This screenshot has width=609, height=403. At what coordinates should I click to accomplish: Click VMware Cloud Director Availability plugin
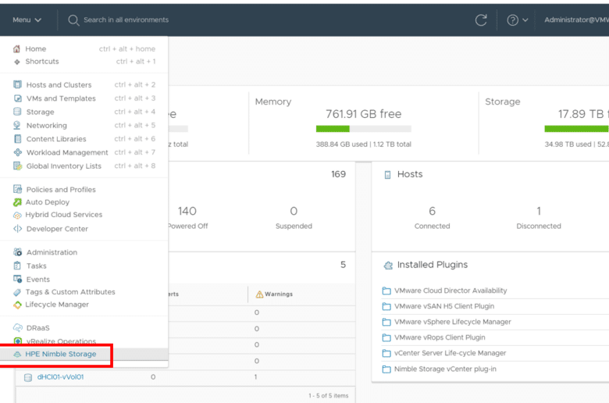click(x=451, y=291)
